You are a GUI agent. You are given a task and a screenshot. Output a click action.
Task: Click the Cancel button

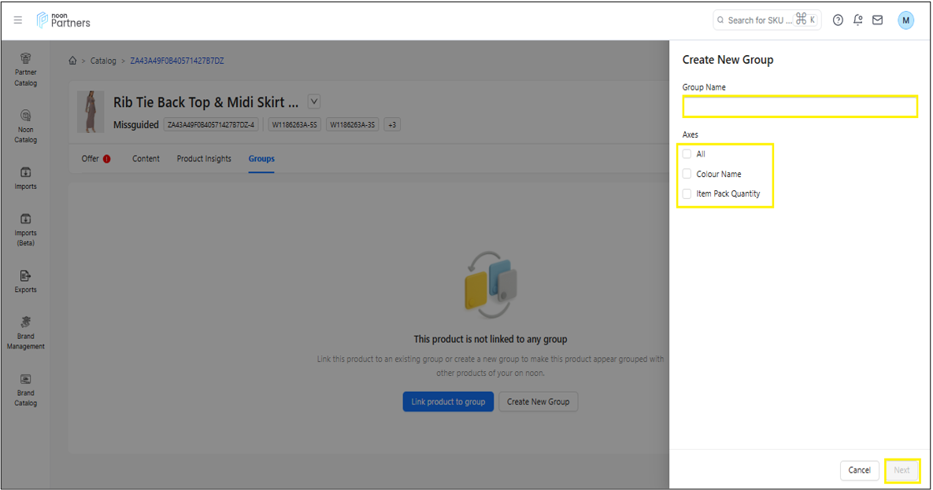(859, 470)
